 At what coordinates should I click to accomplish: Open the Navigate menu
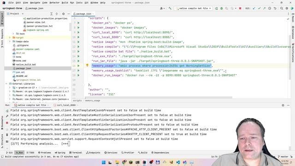35,3
